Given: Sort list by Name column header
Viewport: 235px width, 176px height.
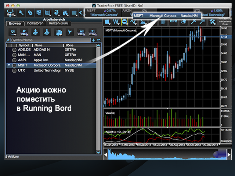Looking at the screenshot, I should tap(48, 45).
